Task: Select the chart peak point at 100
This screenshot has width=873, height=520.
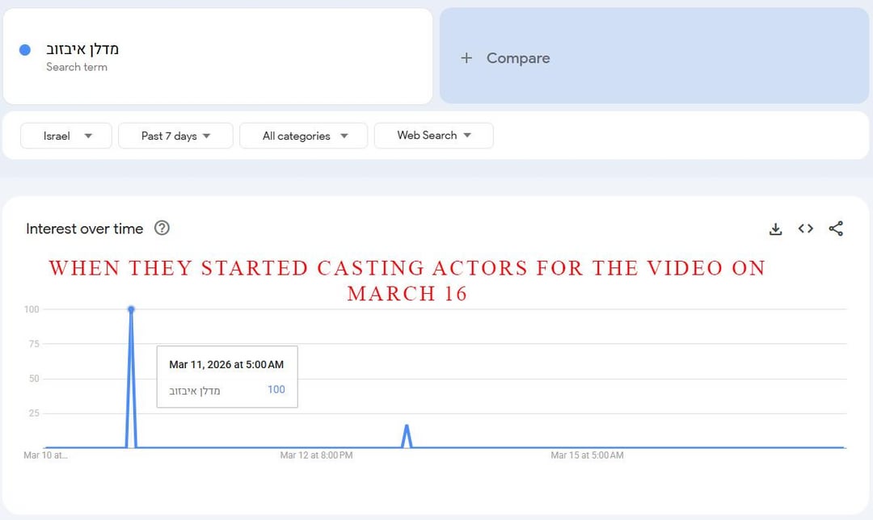Action: (x=131, y=309)
